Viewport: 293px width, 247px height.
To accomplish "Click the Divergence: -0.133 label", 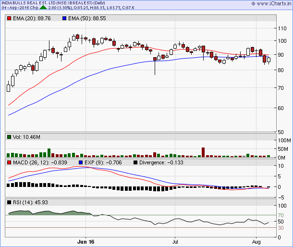I will tap(161, 162).
